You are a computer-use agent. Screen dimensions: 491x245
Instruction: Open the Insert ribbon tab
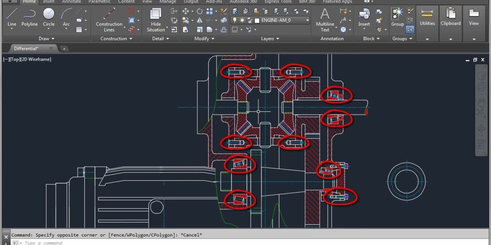tap(49, 2)
